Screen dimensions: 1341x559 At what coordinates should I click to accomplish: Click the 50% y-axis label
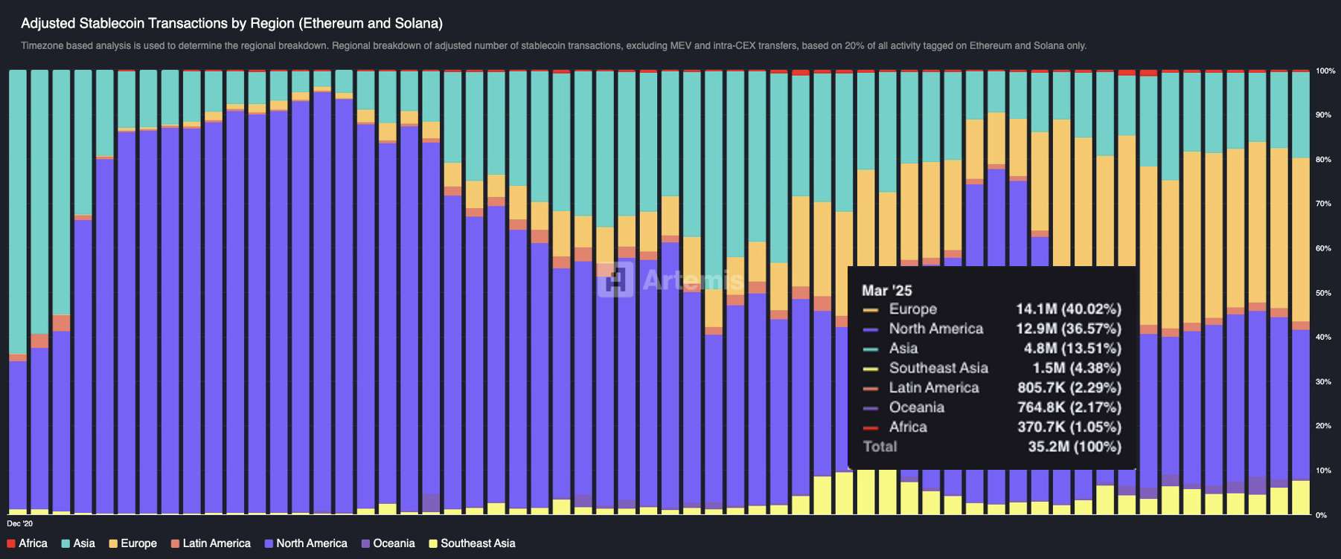(1323, 293)
